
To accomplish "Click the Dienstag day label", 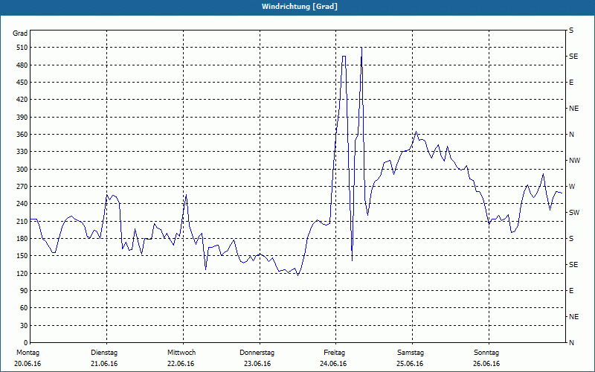I will (x=104, y=353).
